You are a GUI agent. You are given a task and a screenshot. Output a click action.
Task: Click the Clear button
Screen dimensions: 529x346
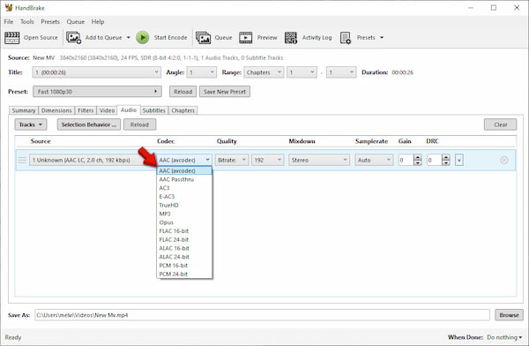[500, 124]
